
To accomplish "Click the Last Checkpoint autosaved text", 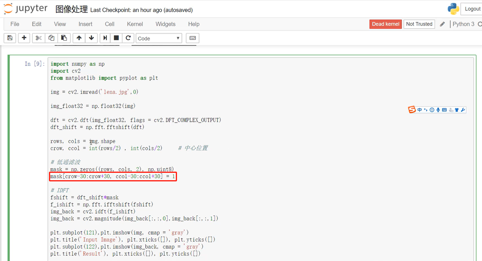I will (141, 10).
